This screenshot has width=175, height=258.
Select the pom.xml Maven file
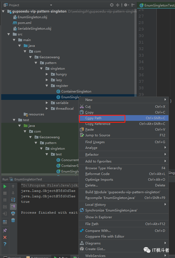click(22, 23)
